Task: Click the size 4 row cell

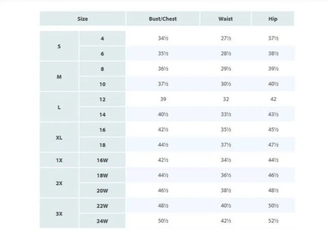Action: pyautogui.click(x=102, y=39)
